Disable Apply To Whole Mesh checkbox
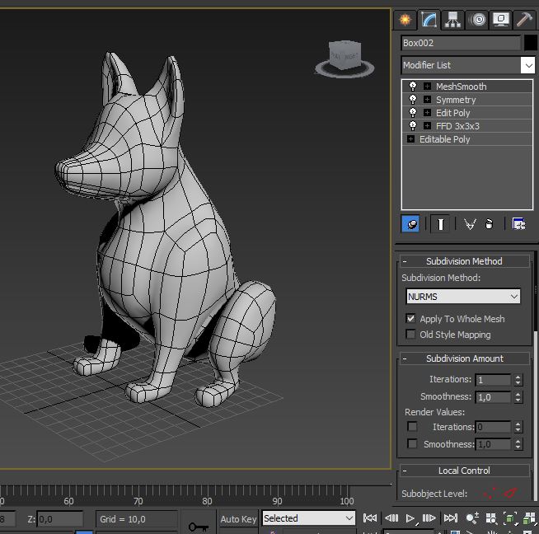The height and width of the screenshot is (534, 539). tap(410, 319)
